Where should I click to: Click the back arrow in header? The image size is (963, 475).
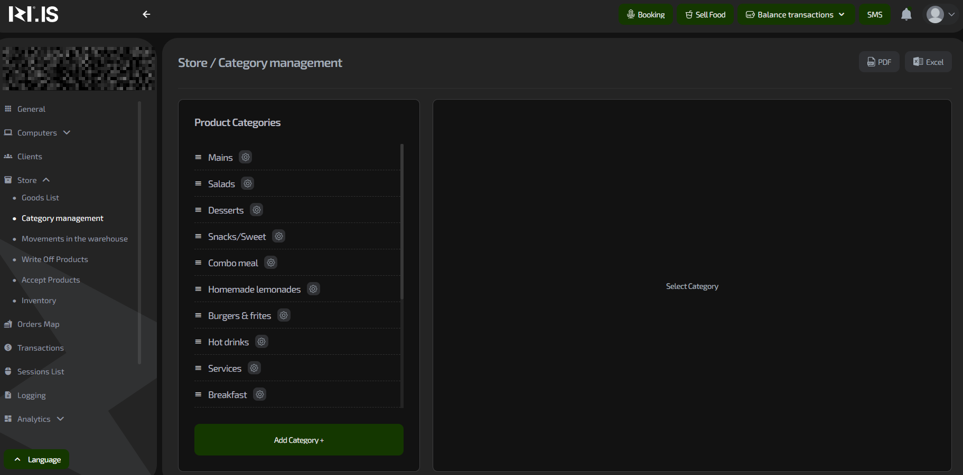point(146,14)
